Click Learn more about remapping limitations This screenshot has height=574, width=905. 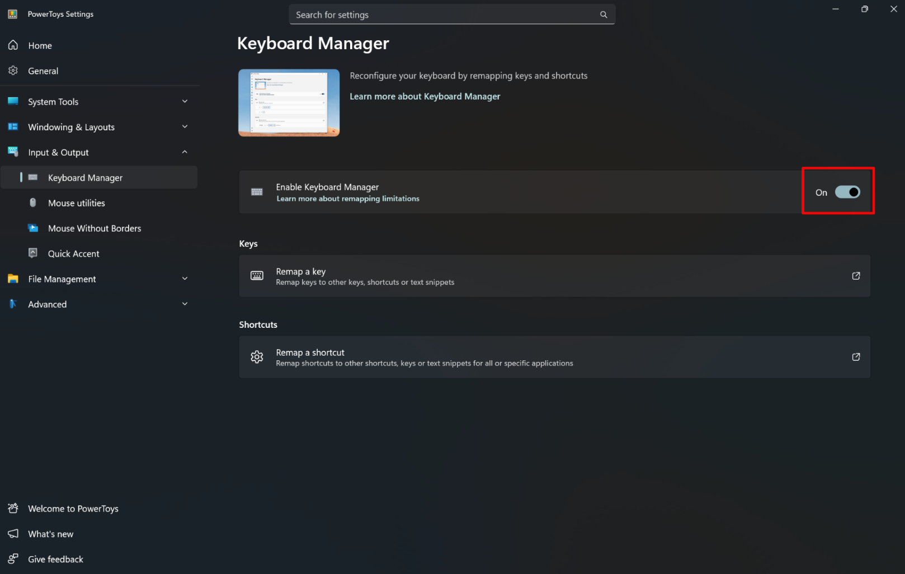pos(347,199)
